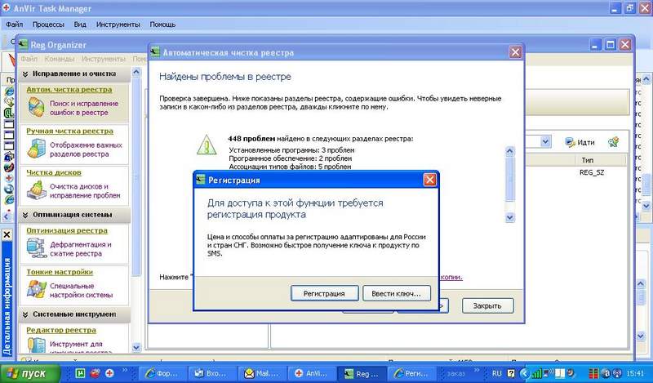653x383 pixels.
Task: Switch to the Вхо... taskbar button
Action: click(x=212, y=373)
